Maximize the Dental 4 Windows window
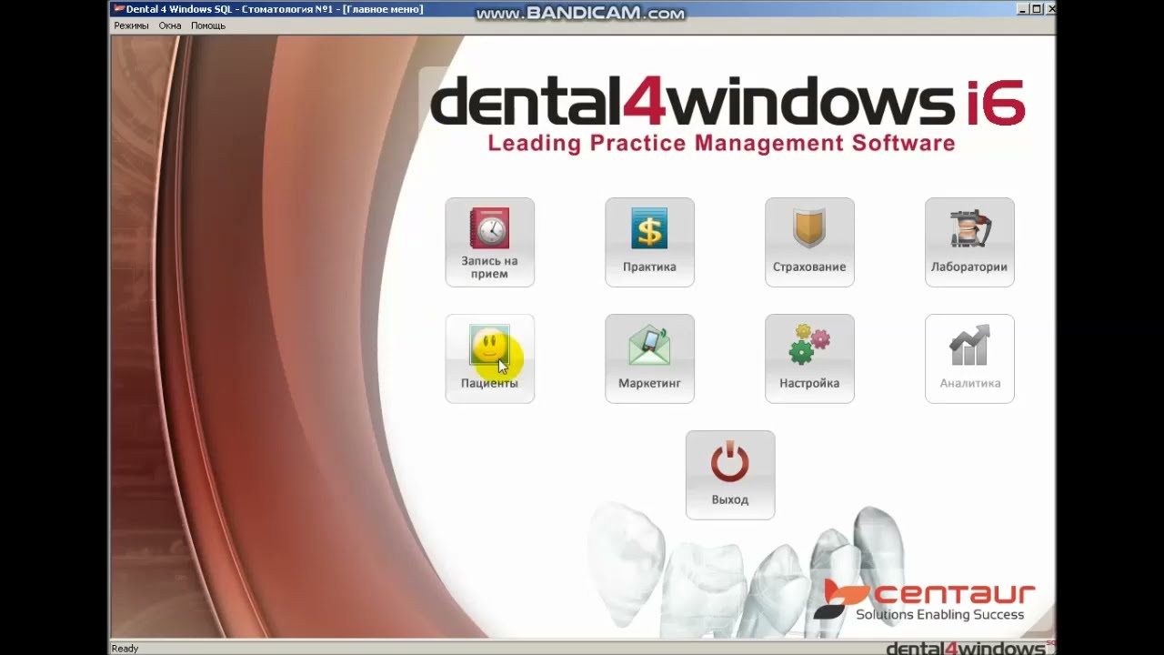 (1037, 9)
